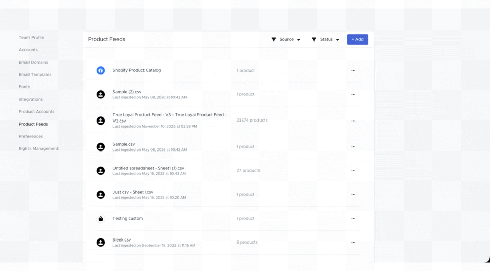Image resolution: width=490 pixels, height=271 pixels.
Task: Open the Integrations page
Action: click(31, 99)
